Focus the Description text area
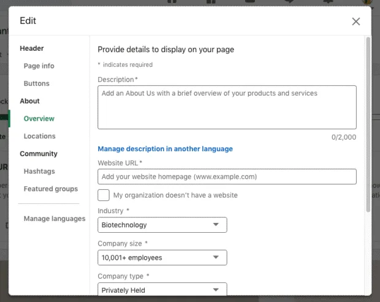Screen dimensions: 380x302 point(227,107)
